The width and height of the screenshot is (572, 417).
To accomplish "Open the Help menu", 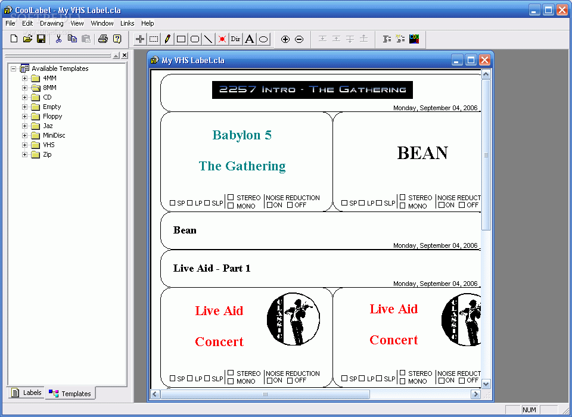I will coord(147,23).
